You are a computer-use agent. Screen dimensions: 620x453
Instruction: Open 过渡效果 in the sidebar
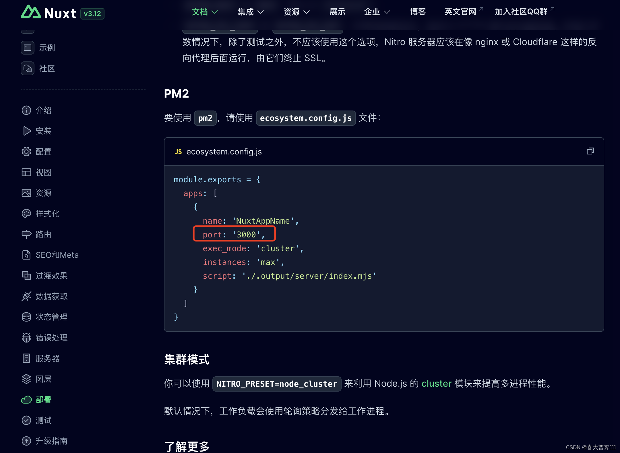52,276
